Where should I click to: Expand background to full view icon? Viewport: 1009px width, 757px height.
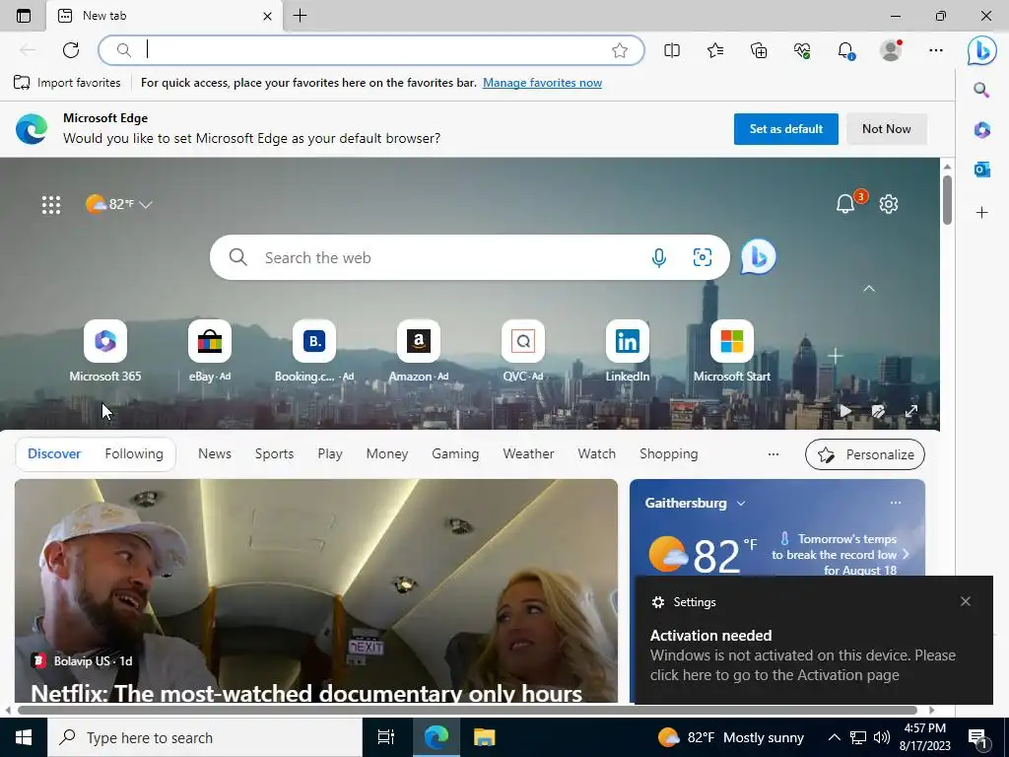[911, 411]
